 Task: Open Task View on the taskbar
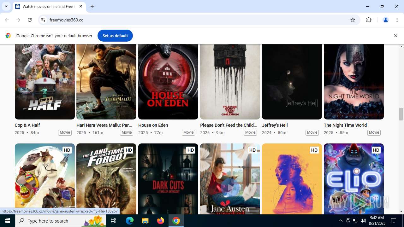pyautogui.click(x=114, y=221)
